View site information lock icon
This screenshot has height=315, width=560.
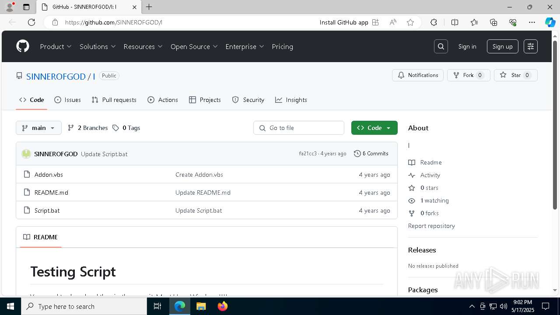pos(55,22)
